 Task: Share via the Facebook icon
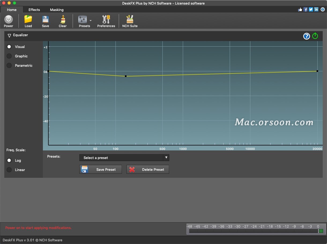(306, 9)
